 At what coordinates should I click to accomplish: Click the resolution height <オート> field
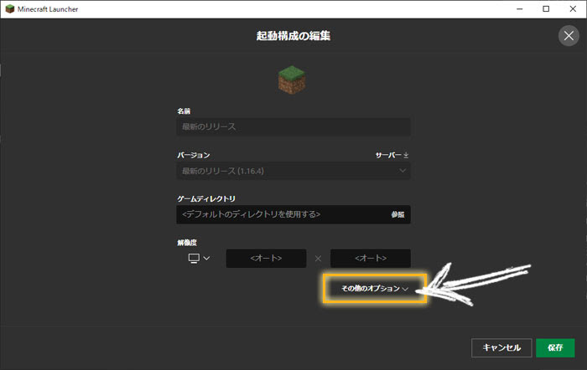(371, 259)
